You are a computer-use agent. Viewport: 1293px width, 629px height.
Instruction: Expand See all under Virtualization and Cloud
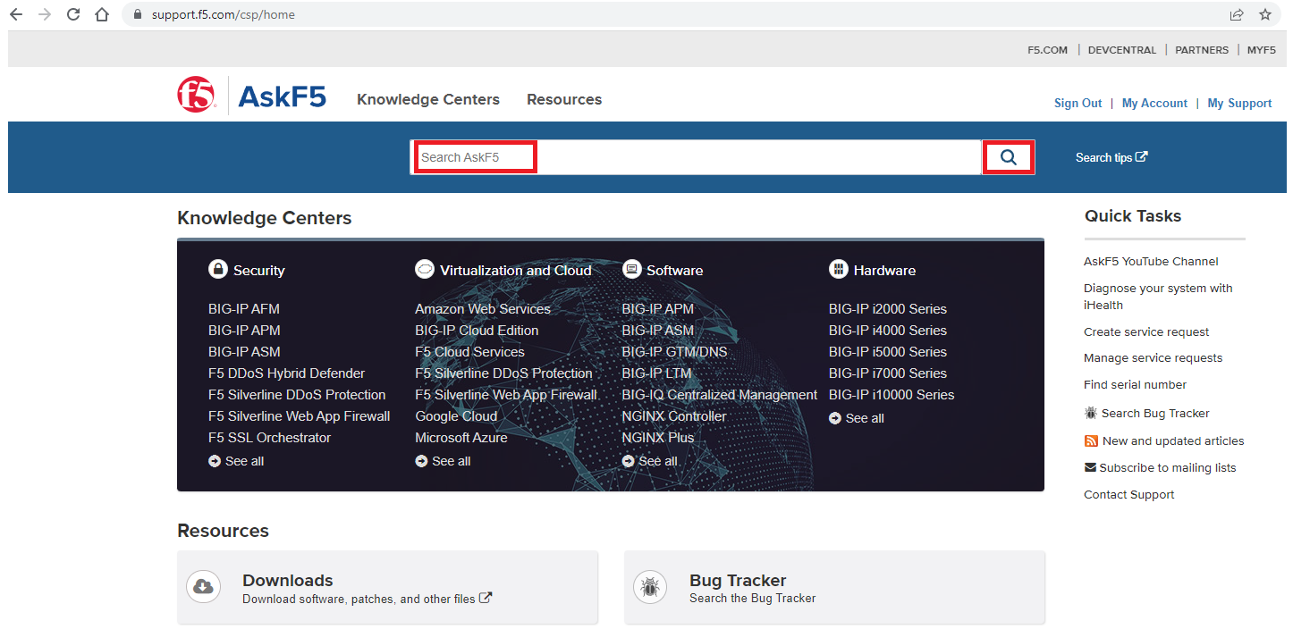[443, 461]
